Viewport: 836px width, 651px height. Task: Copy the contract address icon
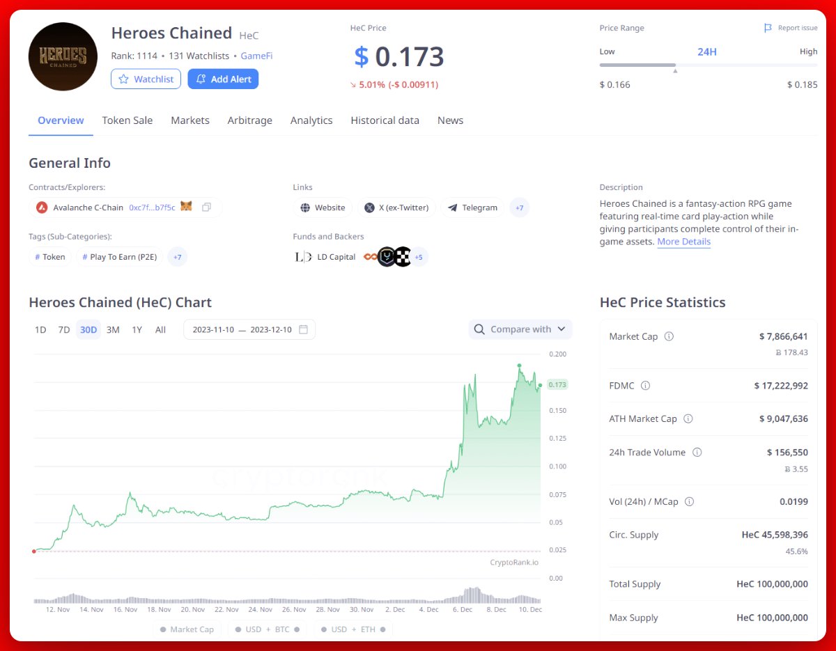point(206,207)
